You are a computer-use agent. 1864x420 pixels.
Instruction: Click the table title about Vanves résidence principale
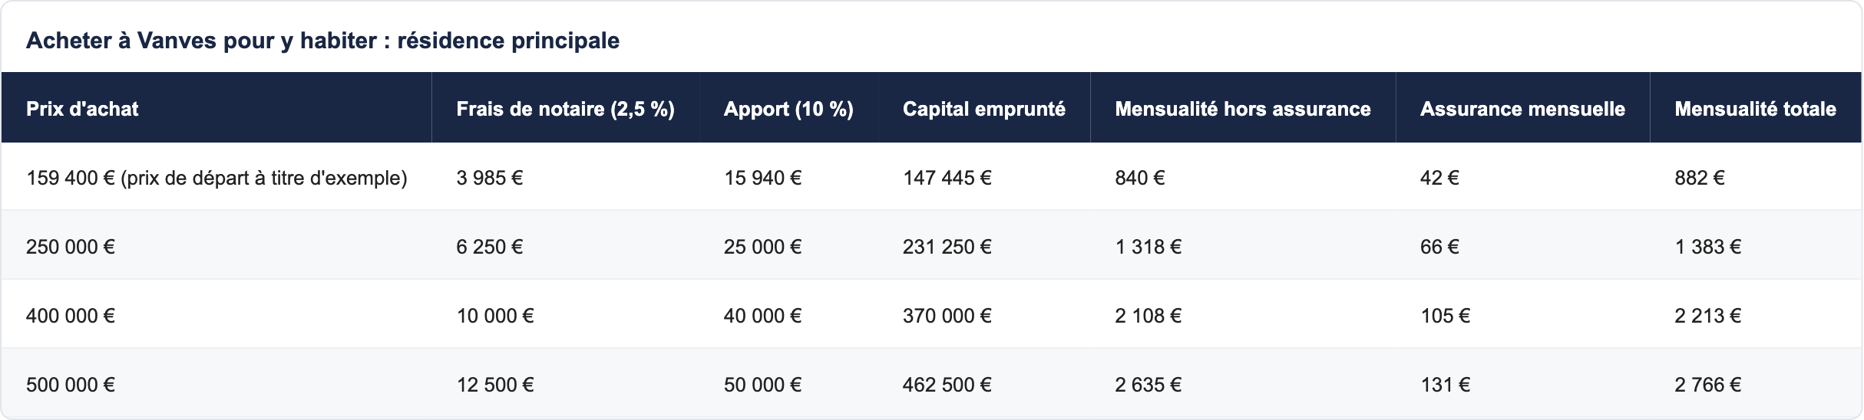(x=322, y=41)
